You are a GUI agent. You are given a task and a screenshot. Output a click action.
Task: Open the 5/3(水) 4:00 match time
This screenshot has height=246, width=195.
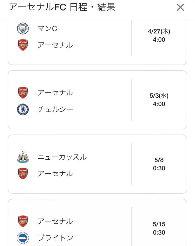[159, 100]
